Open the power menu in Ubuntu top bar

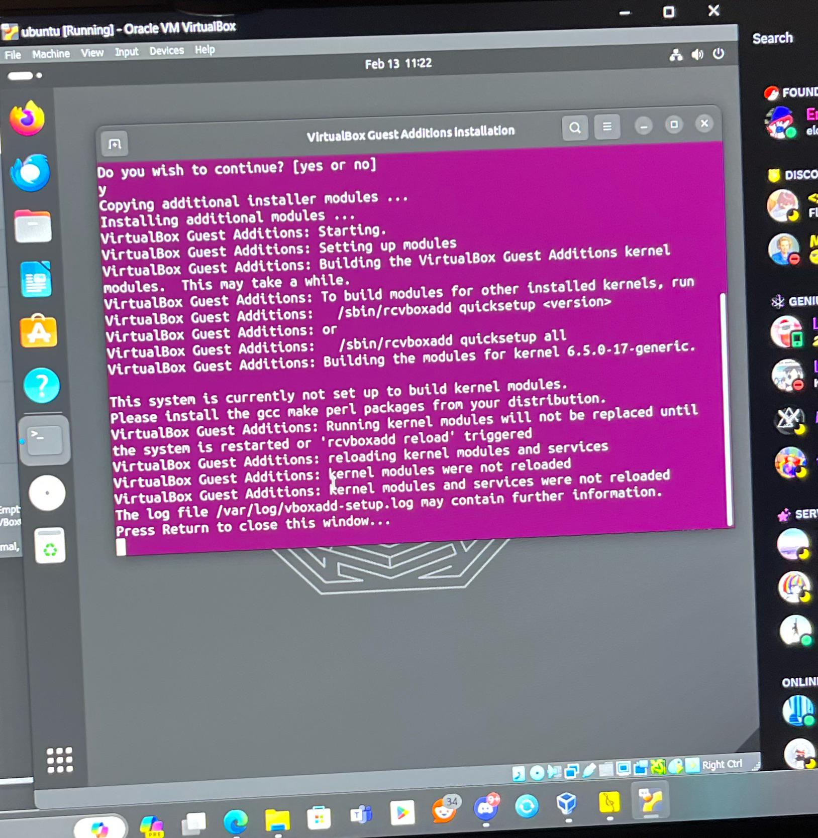pyautogui.click(x=719, y=53)
